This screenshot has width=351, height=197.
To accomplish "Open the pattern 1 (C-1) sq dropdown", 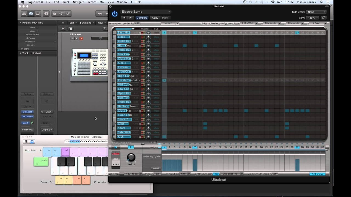I will click(133, 174).
